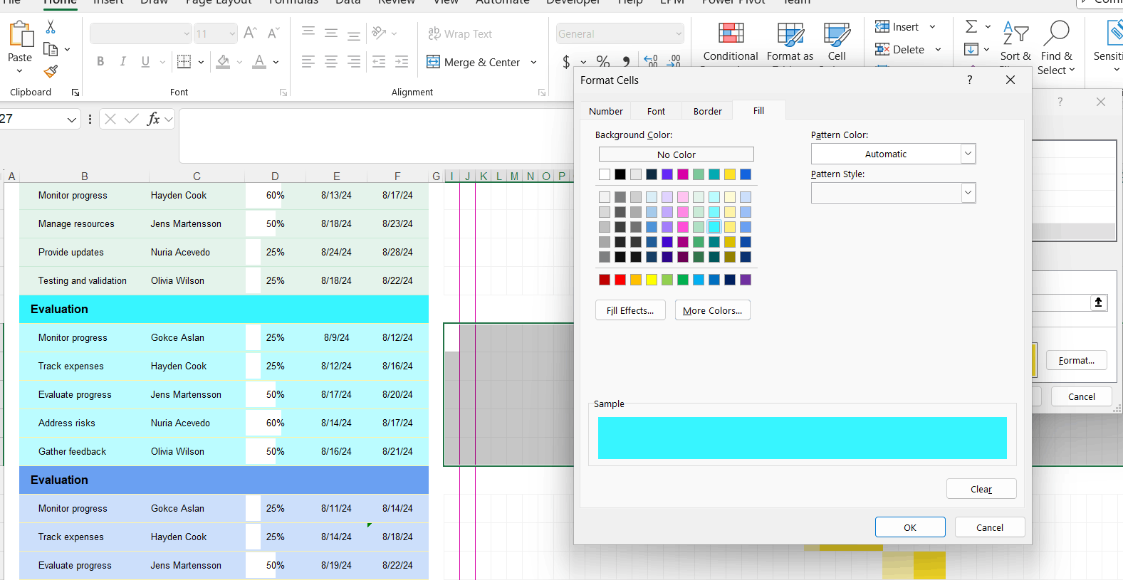Image resolution: width=1123 pixels, height=580 pixels.
Task: Pick the standard purple color swatch
Action: tap(746, 280)
